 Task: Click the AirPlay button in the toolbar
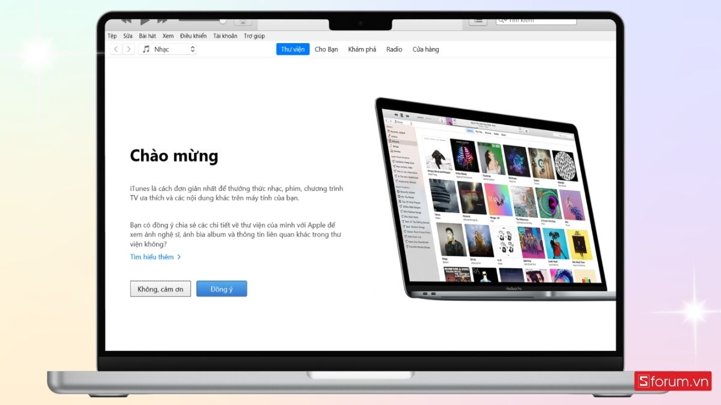coord(243,22)
